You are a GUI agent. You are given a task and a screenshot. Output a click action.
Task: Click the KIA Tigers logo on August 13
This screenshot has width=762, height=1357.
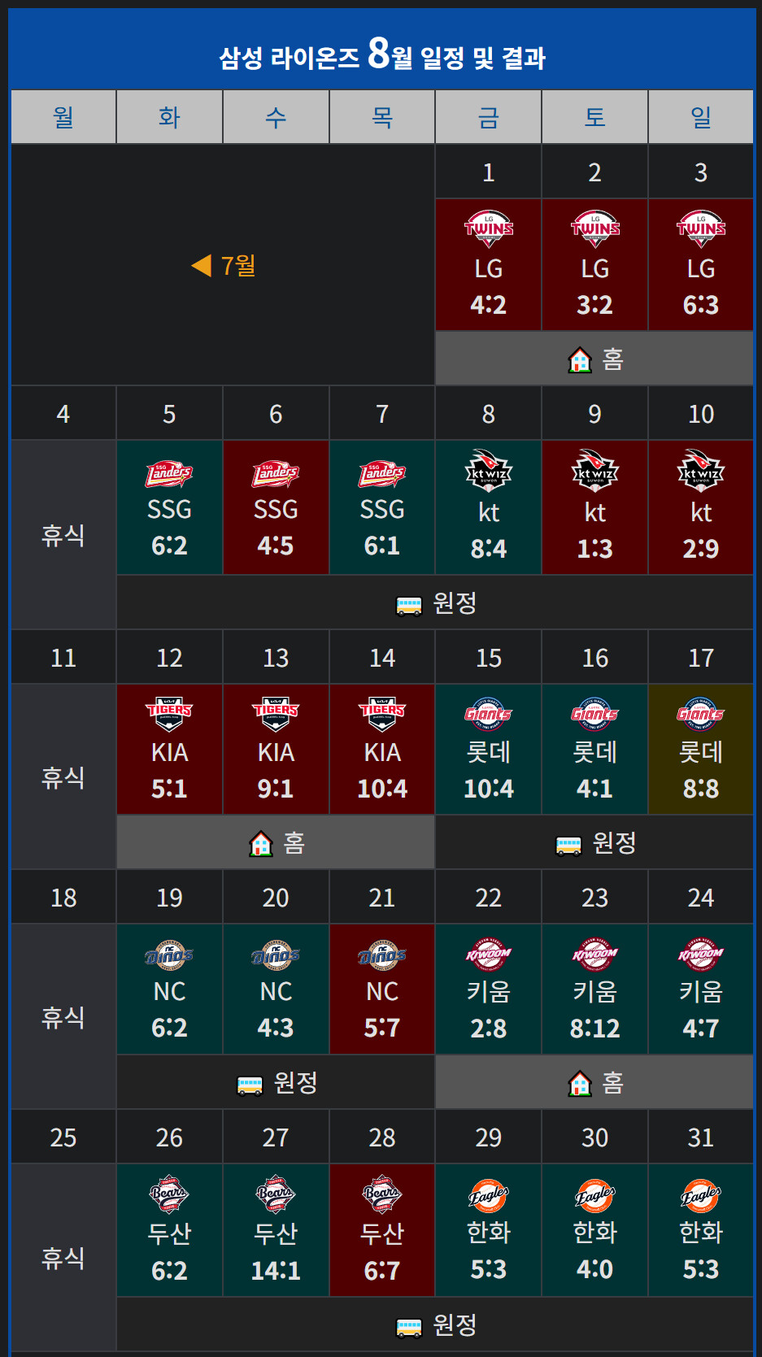276,713
